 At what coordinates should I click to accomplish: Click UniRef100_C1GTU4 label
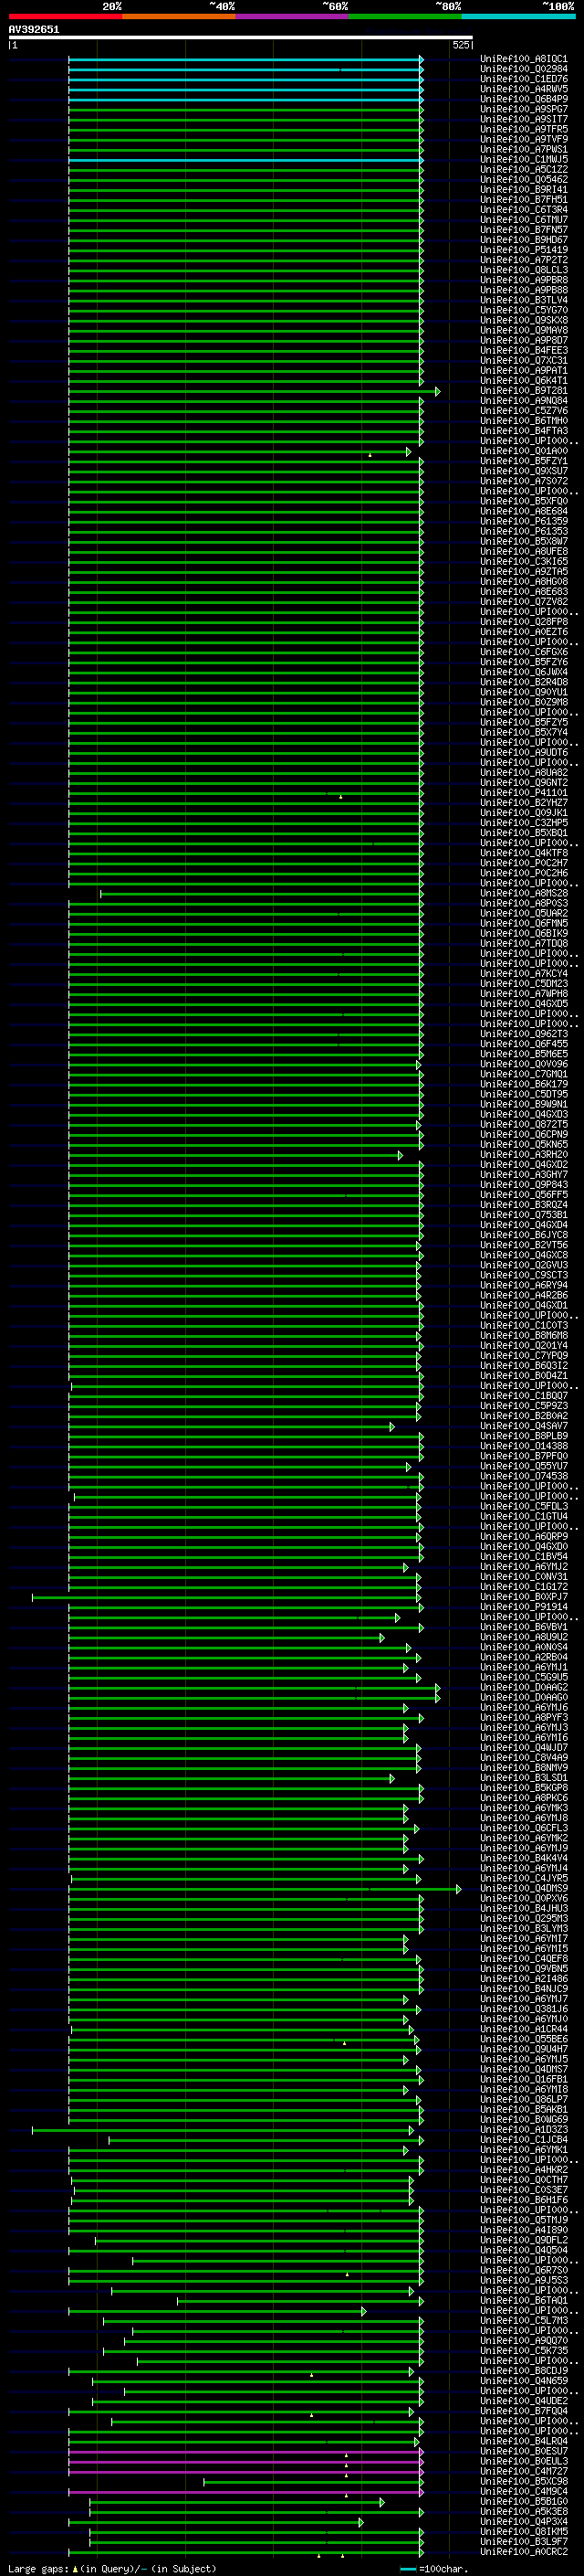(524, 1516)
